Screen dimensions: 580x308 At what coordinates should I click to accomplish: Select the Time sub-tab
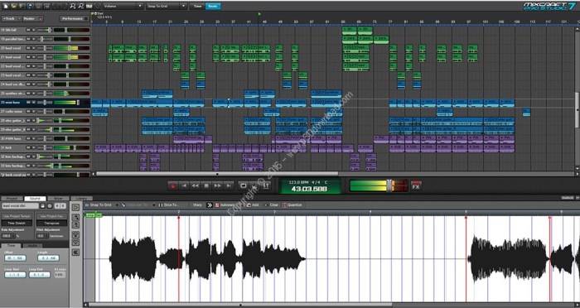(x=11, y=246)
